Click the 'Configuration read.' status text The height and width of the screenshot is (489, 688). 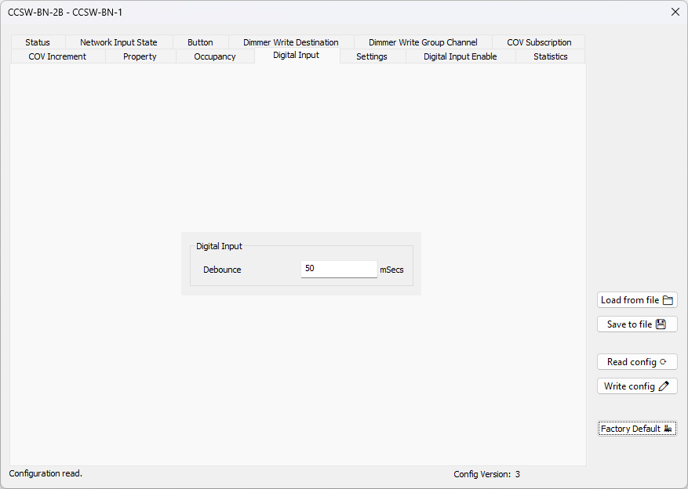coord(46,473)
